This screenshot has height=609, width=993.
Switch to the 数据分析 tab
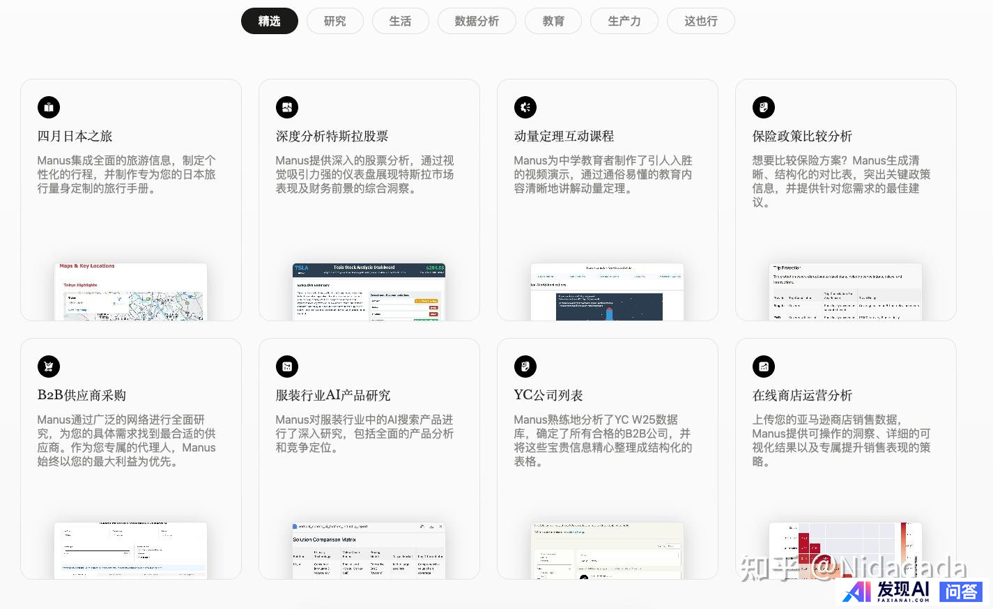click(477, 21)
